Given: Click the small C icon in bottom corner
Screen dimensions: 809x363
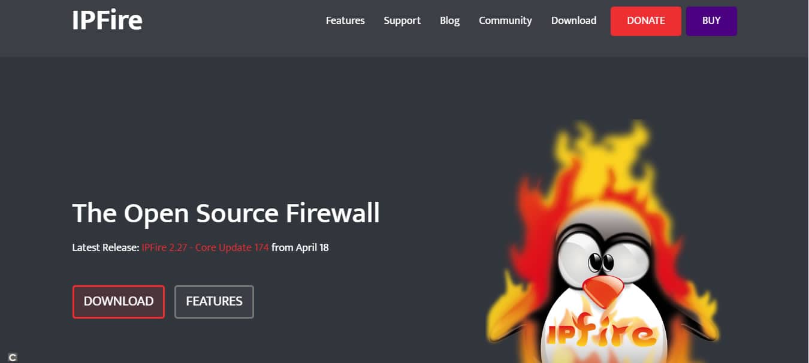Looking at the screenshot, I should pos(13,357).
